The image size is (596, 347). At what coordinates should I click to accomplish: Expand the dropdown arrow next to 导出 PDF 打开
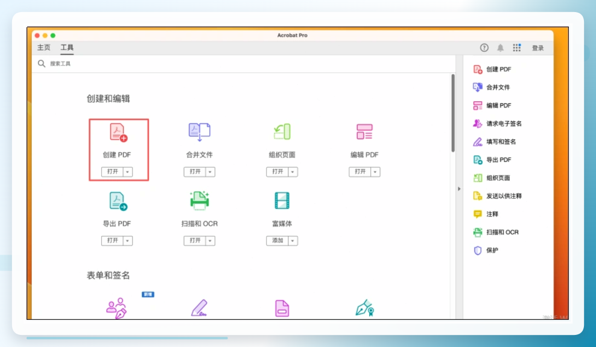[x=128, y=241]
